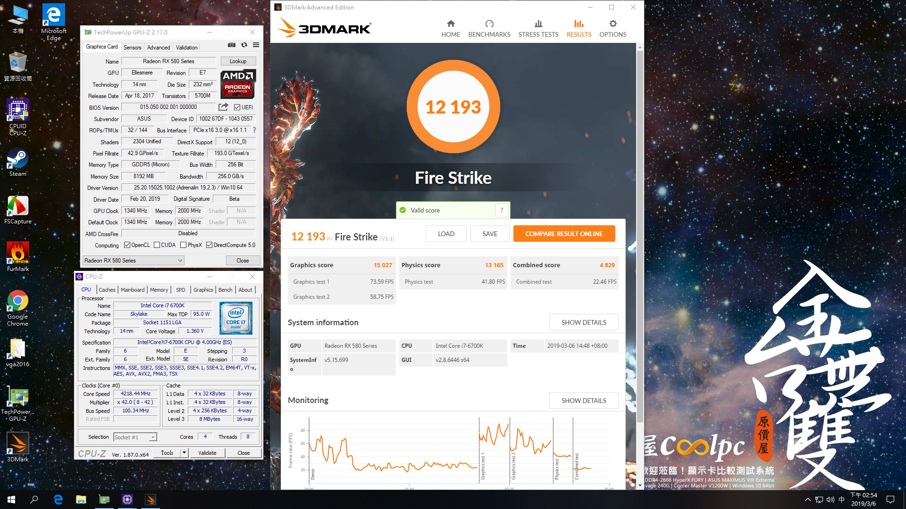This screenshot has width=906, height=509.
Task: Switch to the SPD tab in CPU-Z
Action: pyautogui.click(x=181, y=290)
